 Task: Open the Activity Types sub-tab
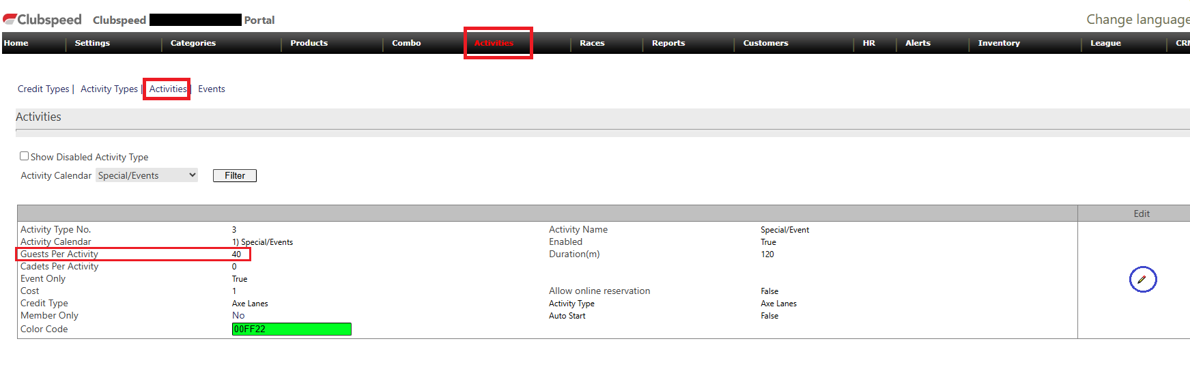point(109,89)
